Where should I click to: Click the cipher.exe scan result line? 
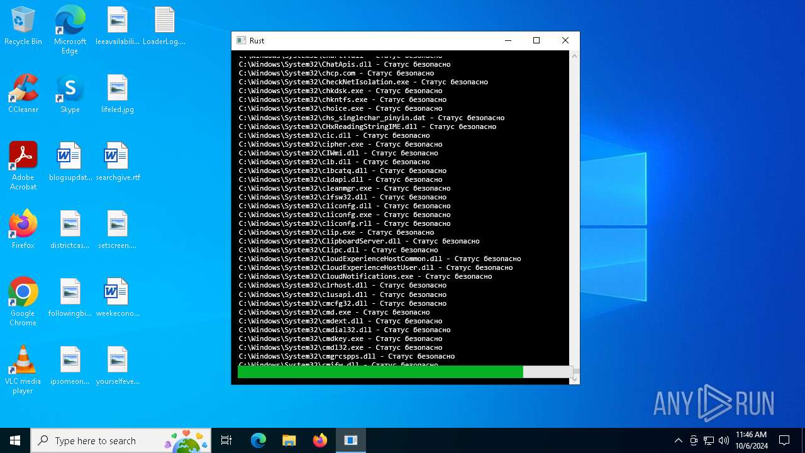pyautogui.click(x=340, y=144)
